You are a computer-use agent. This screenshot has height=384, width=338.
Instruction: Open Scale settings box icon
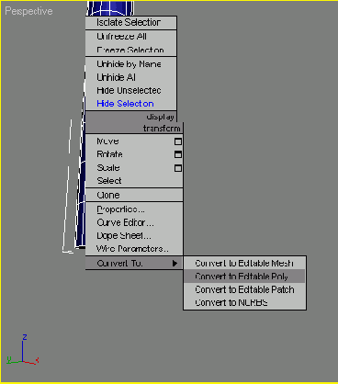pos(178,168)
